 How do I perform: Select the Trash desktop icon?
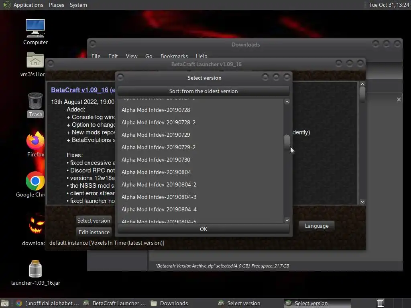coord(35,105)
